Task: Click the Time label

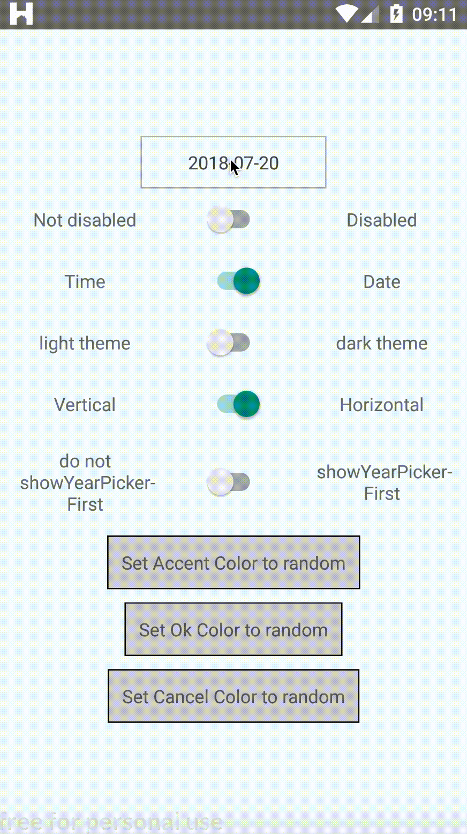Action: click(x=85, y=282)
